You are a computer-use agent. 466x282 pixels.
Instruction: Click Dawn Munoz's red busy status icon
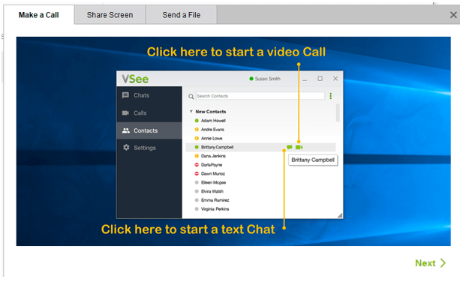pyautogui.click(x=197, y=173)
